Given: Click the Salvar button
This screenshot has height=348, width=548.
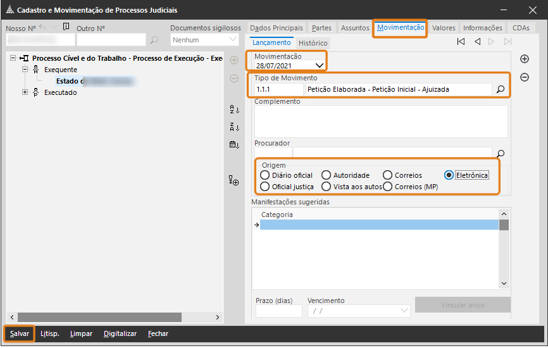Looking at the screenshot, I should 20,333.
